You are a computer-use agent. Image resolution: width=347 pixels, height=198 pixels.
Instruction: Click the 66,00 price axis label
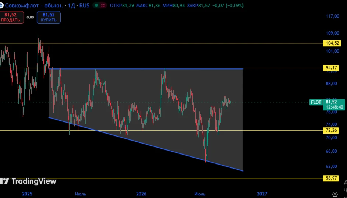(331, 151)
